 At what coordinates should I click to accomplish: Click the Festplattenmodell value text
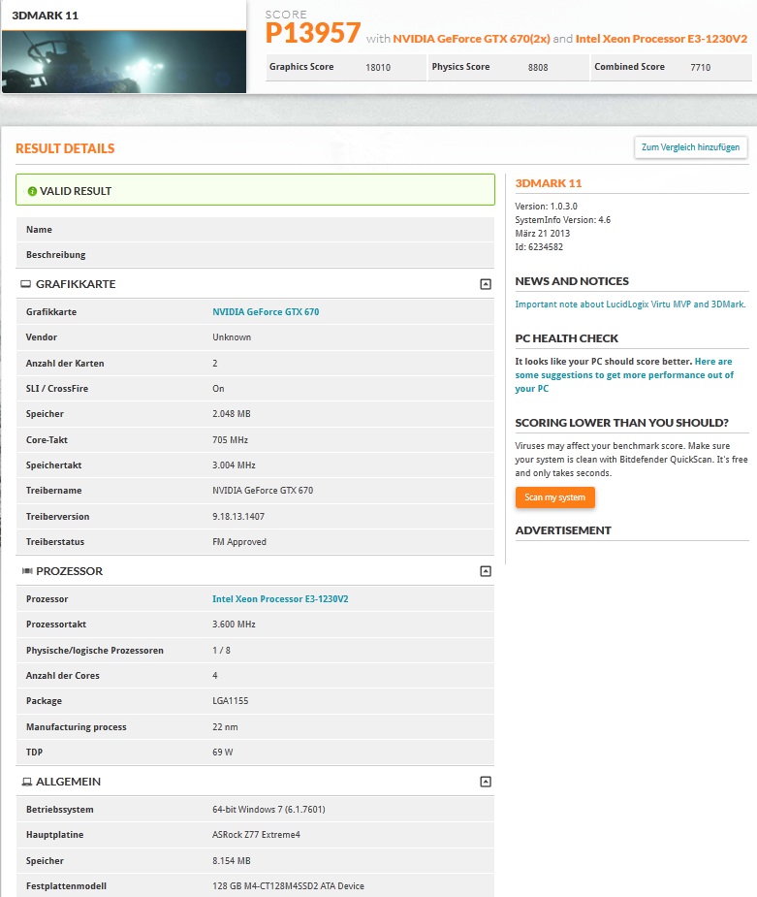click(x=288, y=886)
